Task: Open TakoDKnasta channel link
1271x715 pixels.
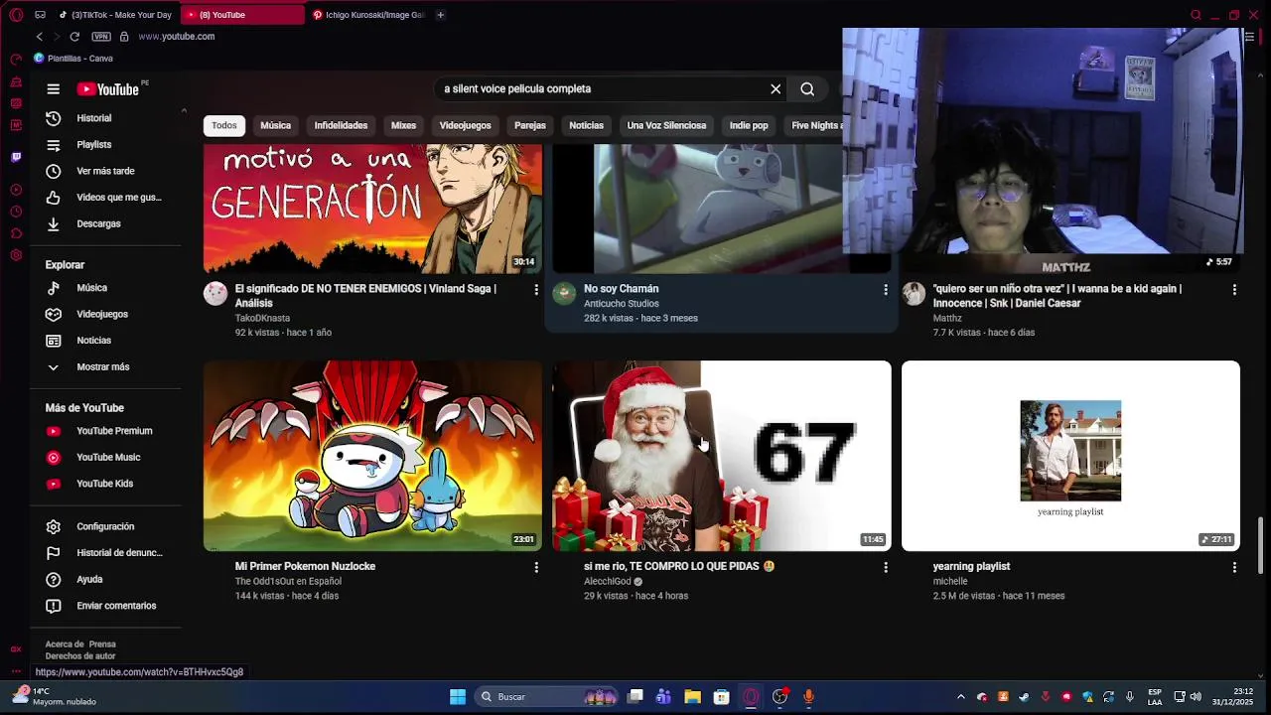Action: click(262, 319)
